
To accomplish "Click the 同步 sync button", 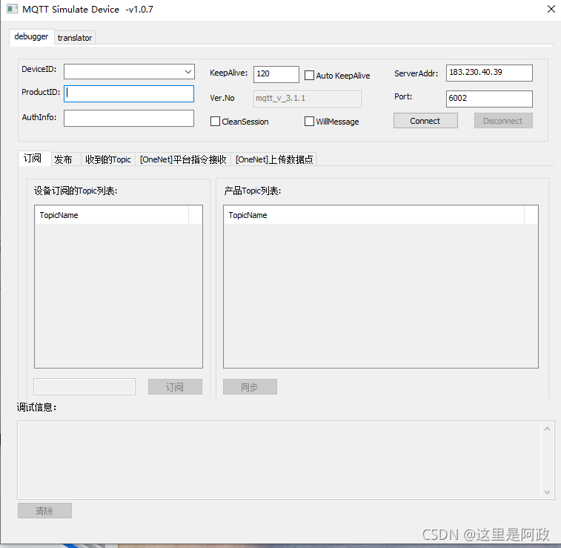I will click(x=250, y=386).
